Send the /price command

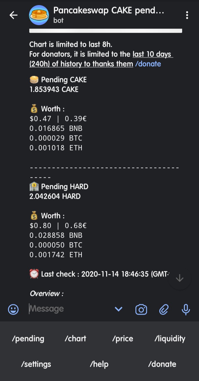point(123,339)
